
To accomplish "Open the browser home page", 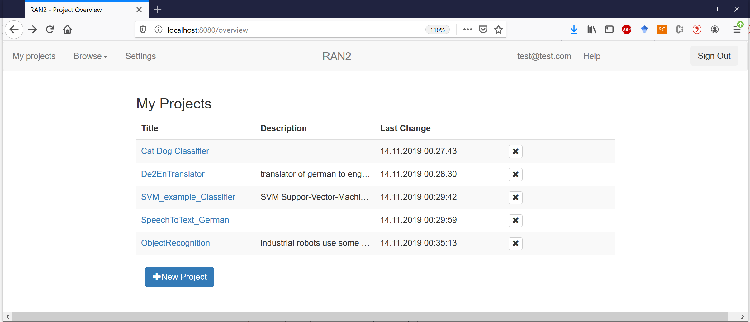I will click(68, 30).
